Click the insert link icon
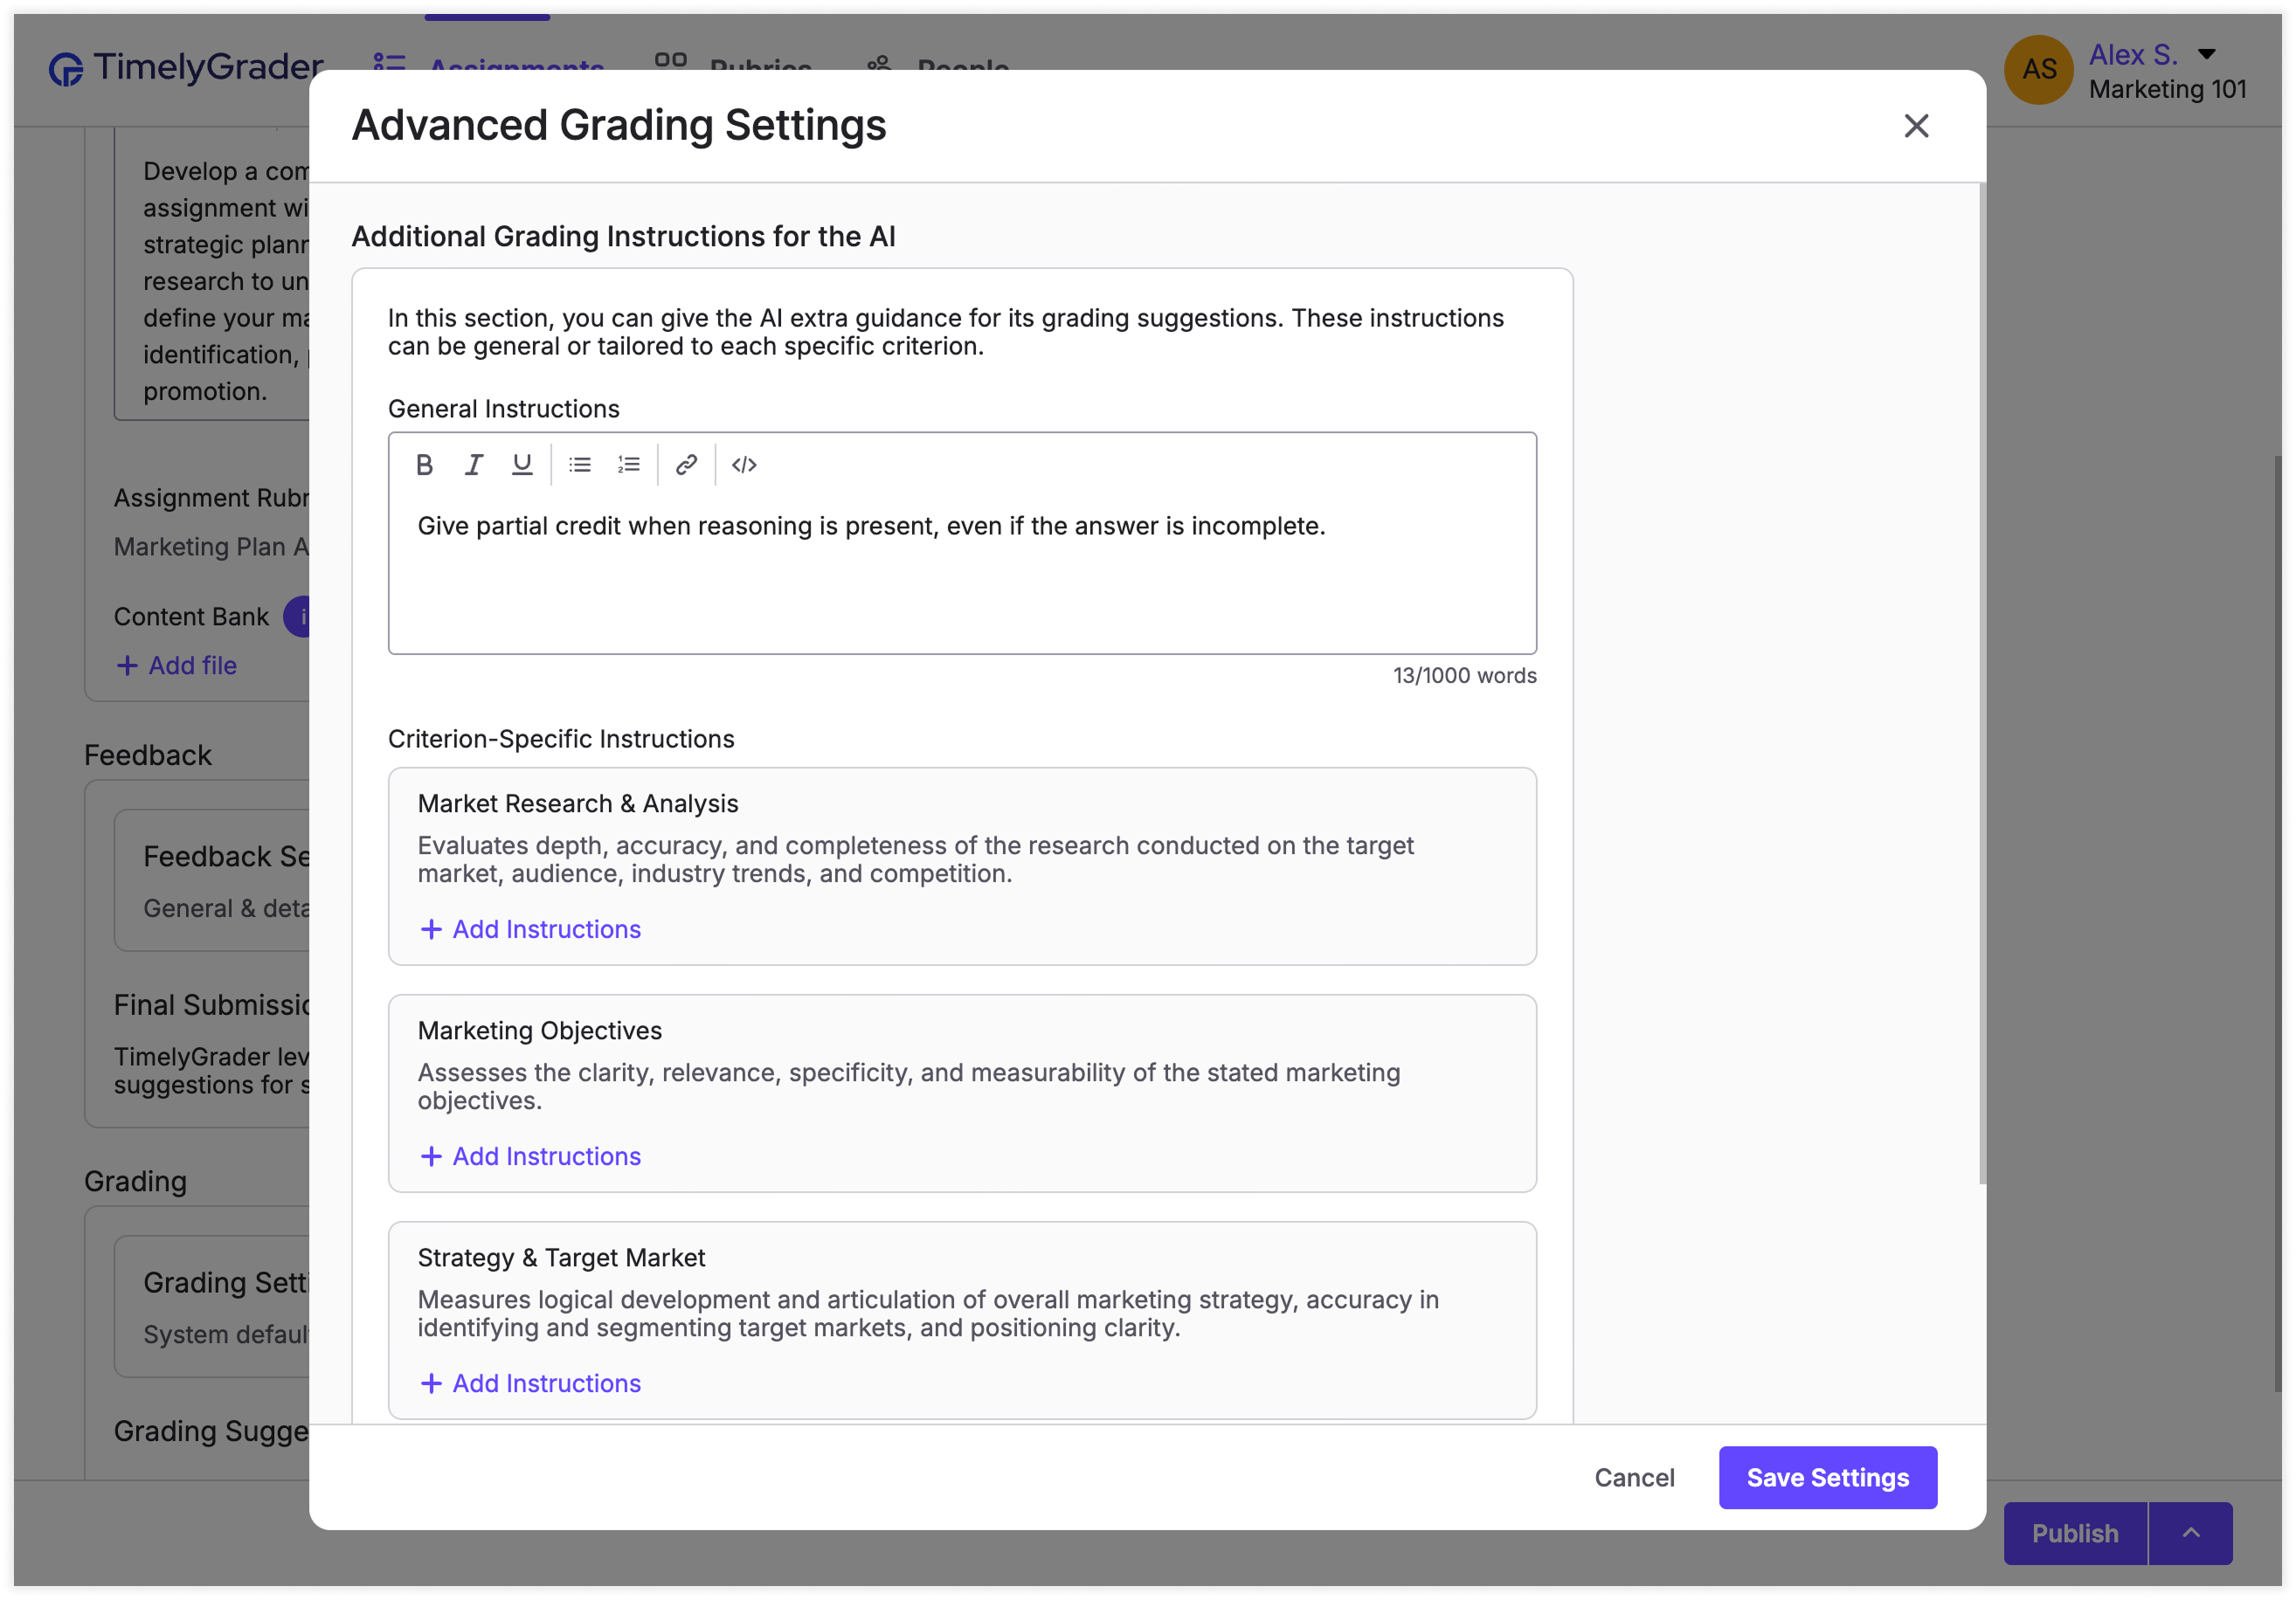This screenshot has width=2296, height=1600. click(x=686, y=465)
